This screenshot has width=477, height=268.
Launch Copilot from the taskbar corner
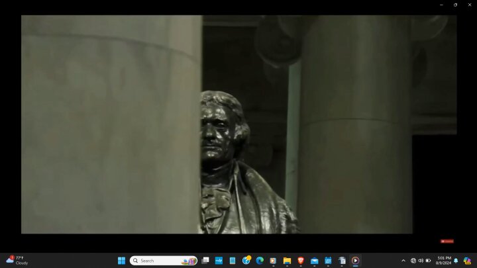pos(467,261)
